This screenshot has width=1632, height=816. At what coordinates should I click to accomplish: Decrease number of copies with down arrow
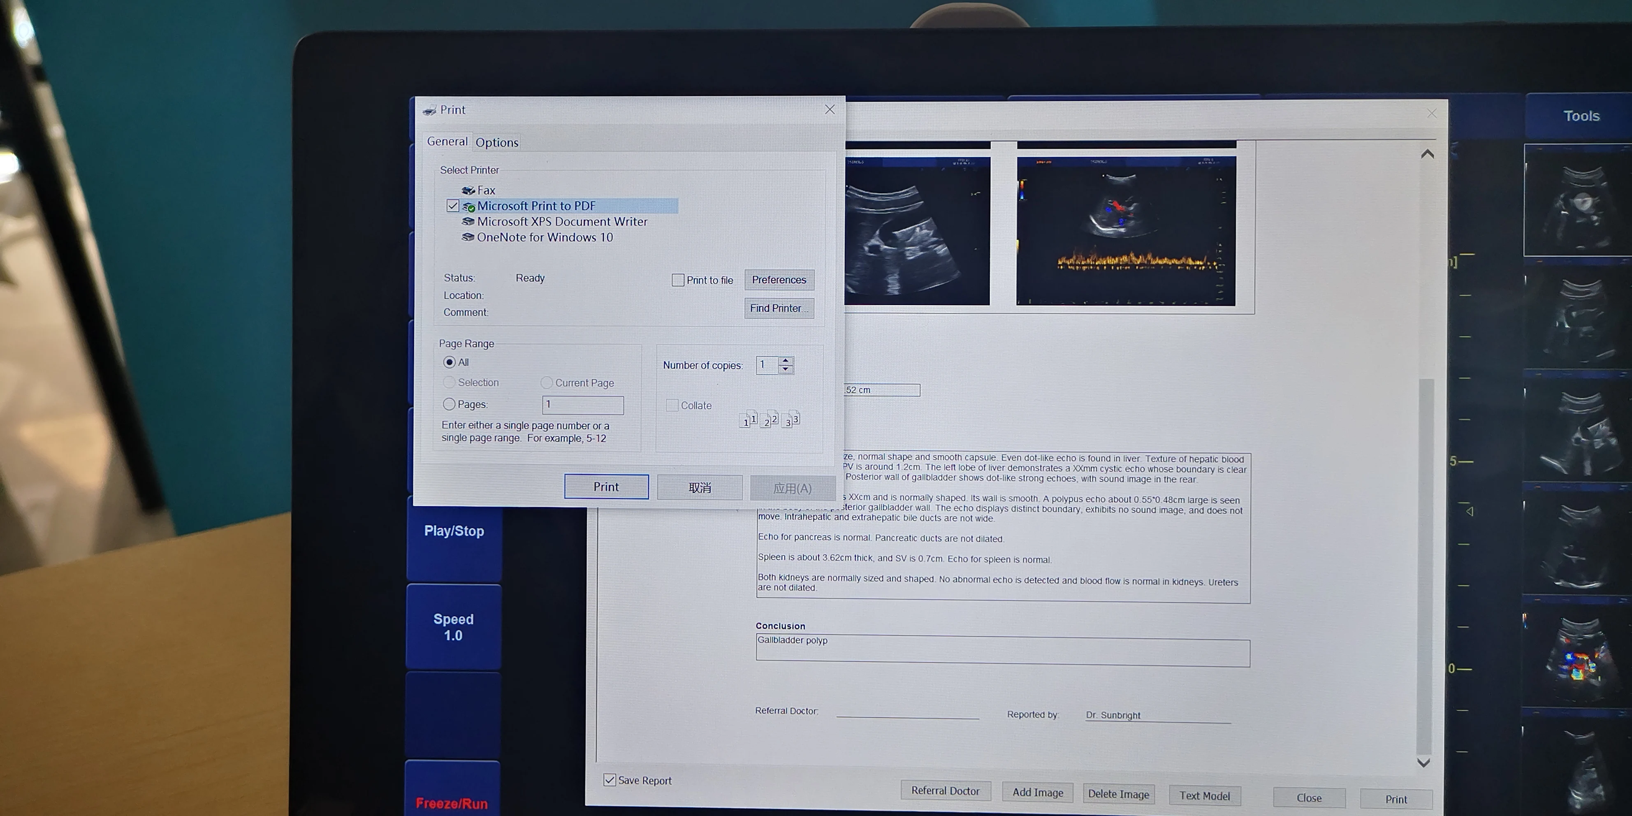click(x=786, y=369)
